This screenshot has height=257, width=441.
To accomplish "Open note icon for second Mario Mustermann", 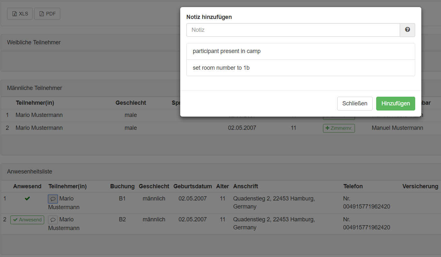I will (x=53, y=220).
